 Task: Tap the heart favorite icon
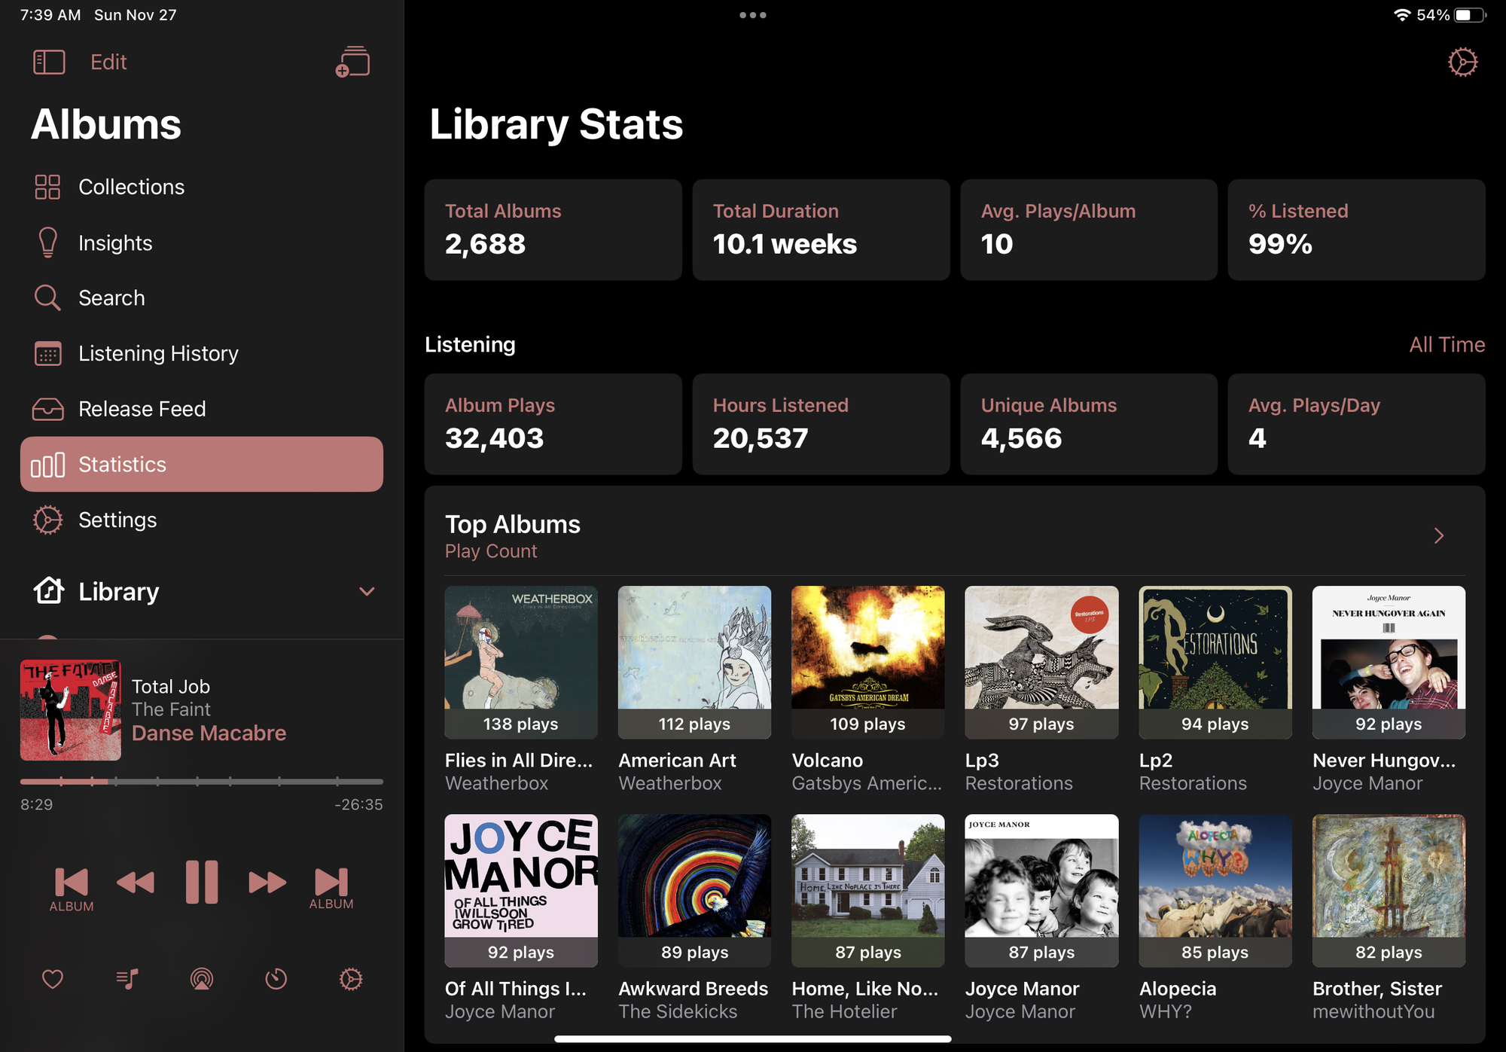point(53,979)
